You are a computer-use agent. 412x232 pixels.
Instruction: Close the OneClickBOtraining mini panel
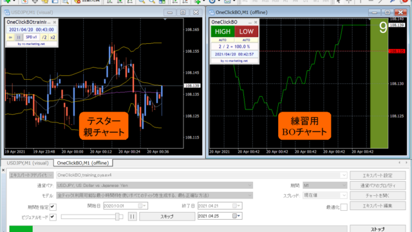pos(54,22)
